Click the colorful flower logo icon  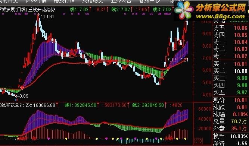[x=184, y=10]
